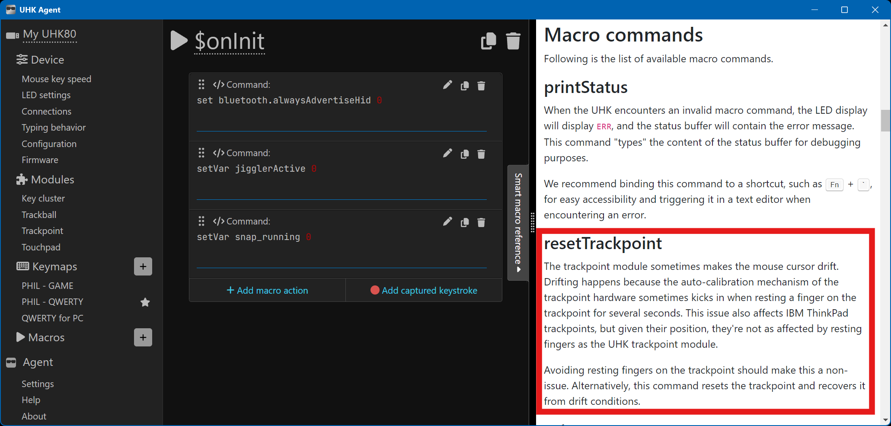
Task: Add a new macro with plus button
Action: (143, 337)
